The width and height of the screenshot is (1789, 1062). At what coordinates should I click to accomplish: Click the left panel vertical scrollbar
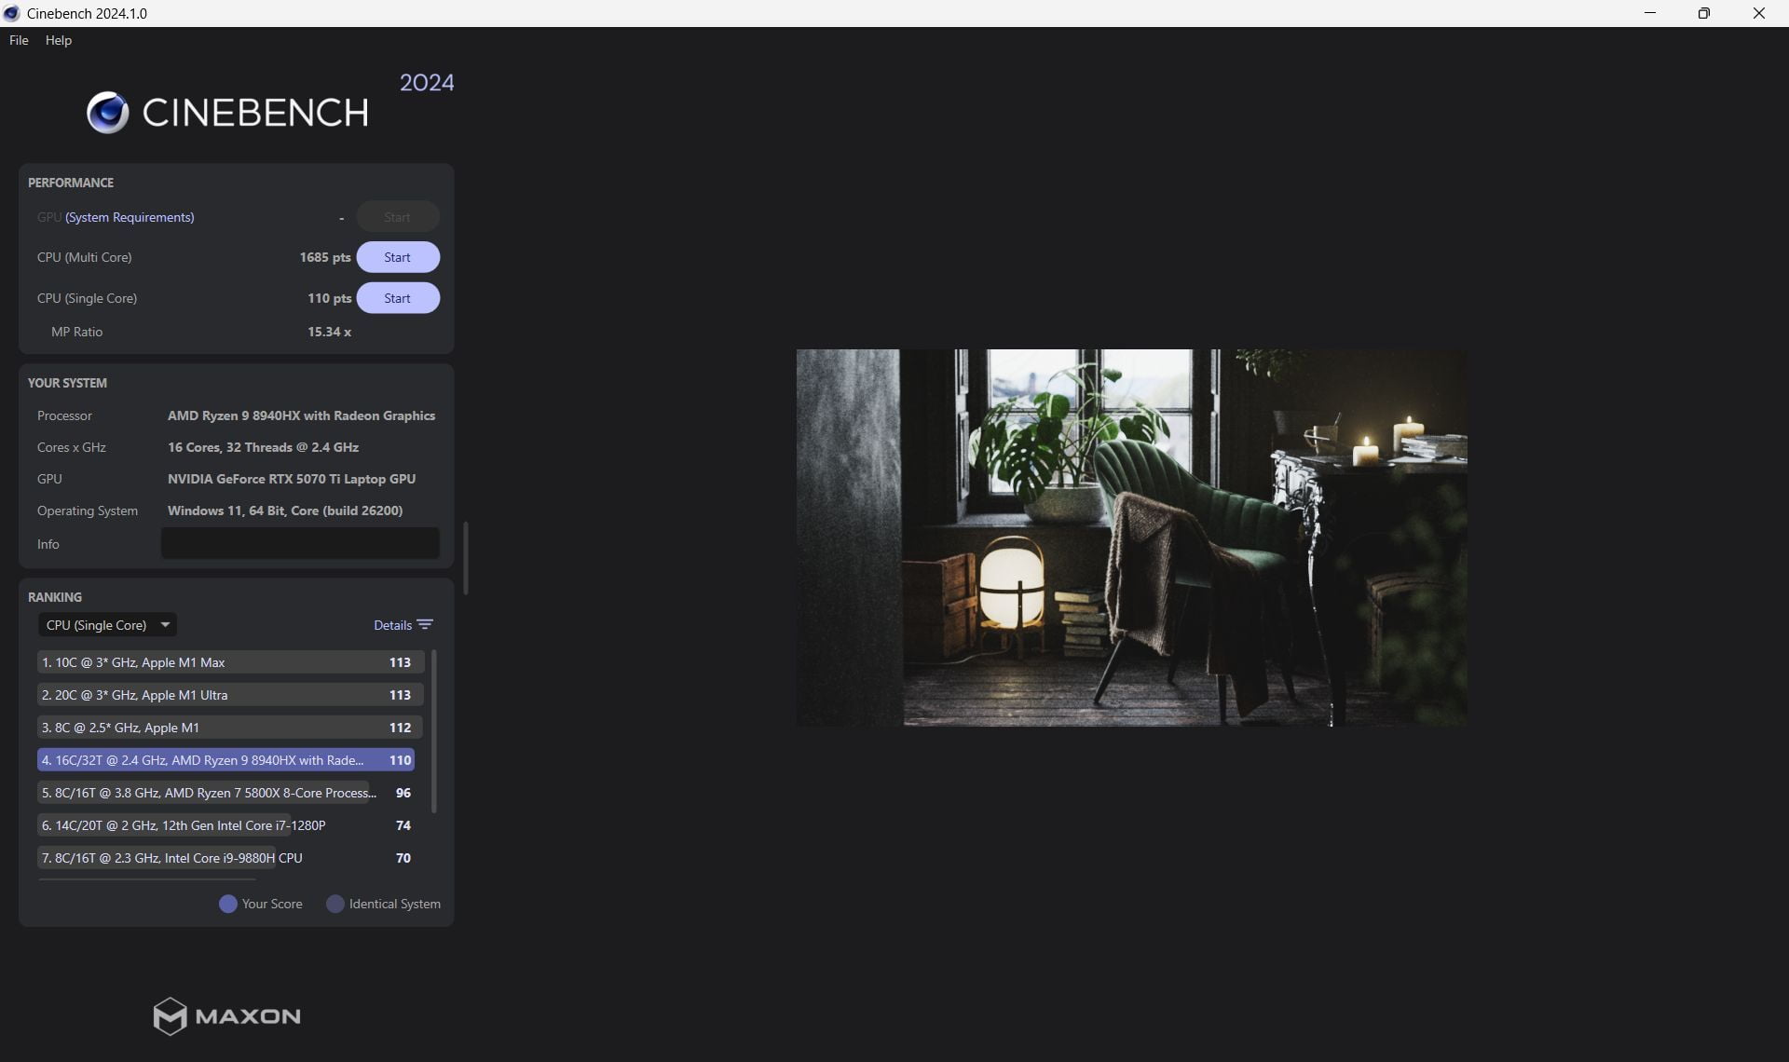pyautogui.click(x=465, y=557)
